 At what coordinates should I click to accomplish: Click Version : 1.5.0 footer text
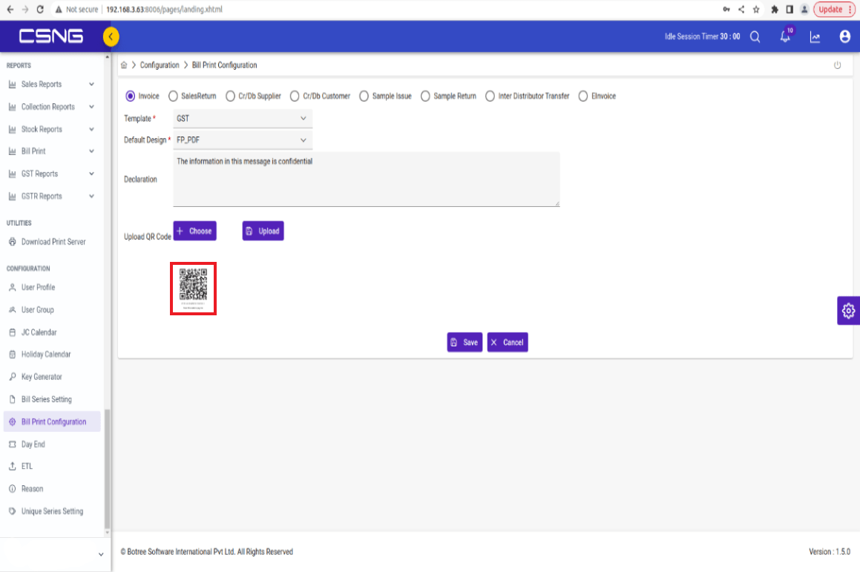[830, 552]
